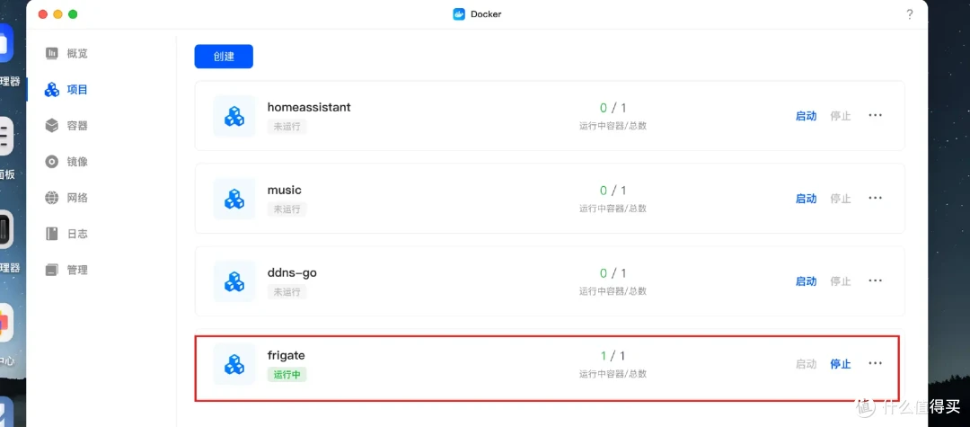Expand the three-dot menu for music
This screenshot has width=970, height=427.
tap(875, 198)
